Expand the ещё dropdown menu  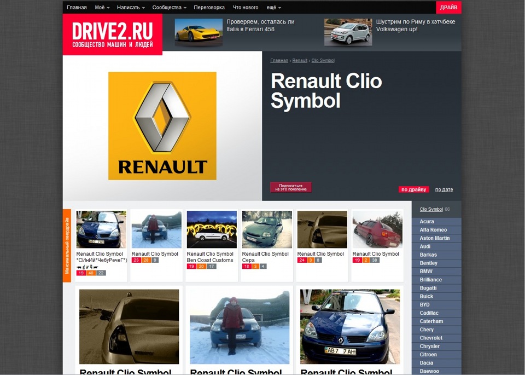274,7
